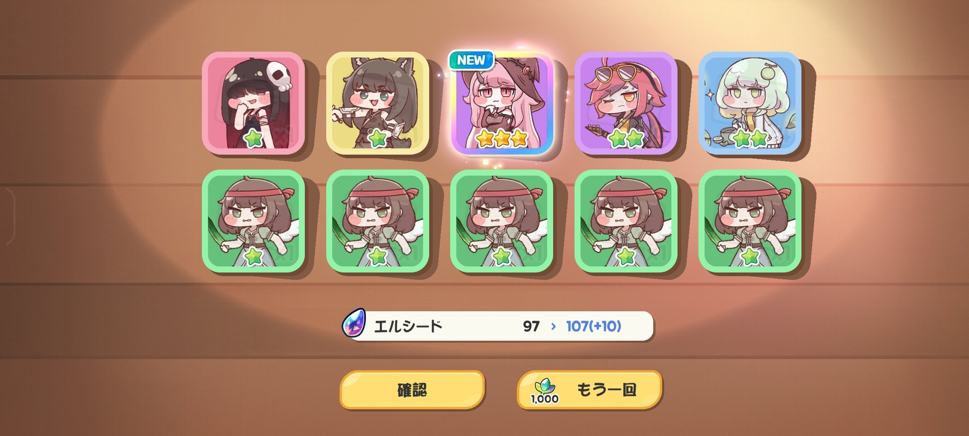This screenshot has width=969, height=436.
Task: Tap the エルシード crystal gem icon
Action: pyautogui.click(x=354, y=323)
